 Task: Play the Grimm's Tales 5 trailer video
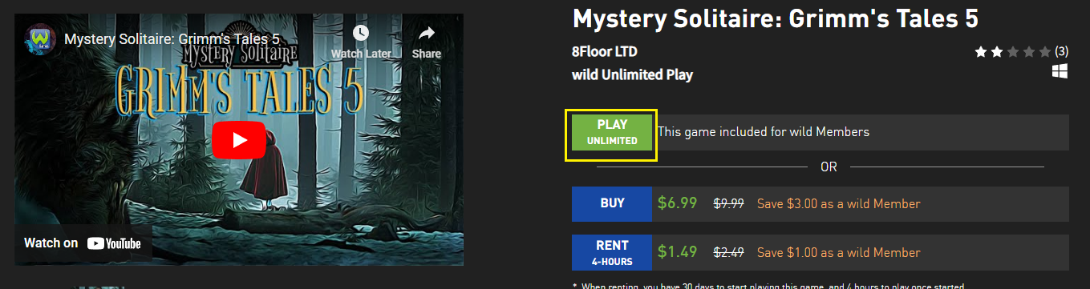(239, 140)
